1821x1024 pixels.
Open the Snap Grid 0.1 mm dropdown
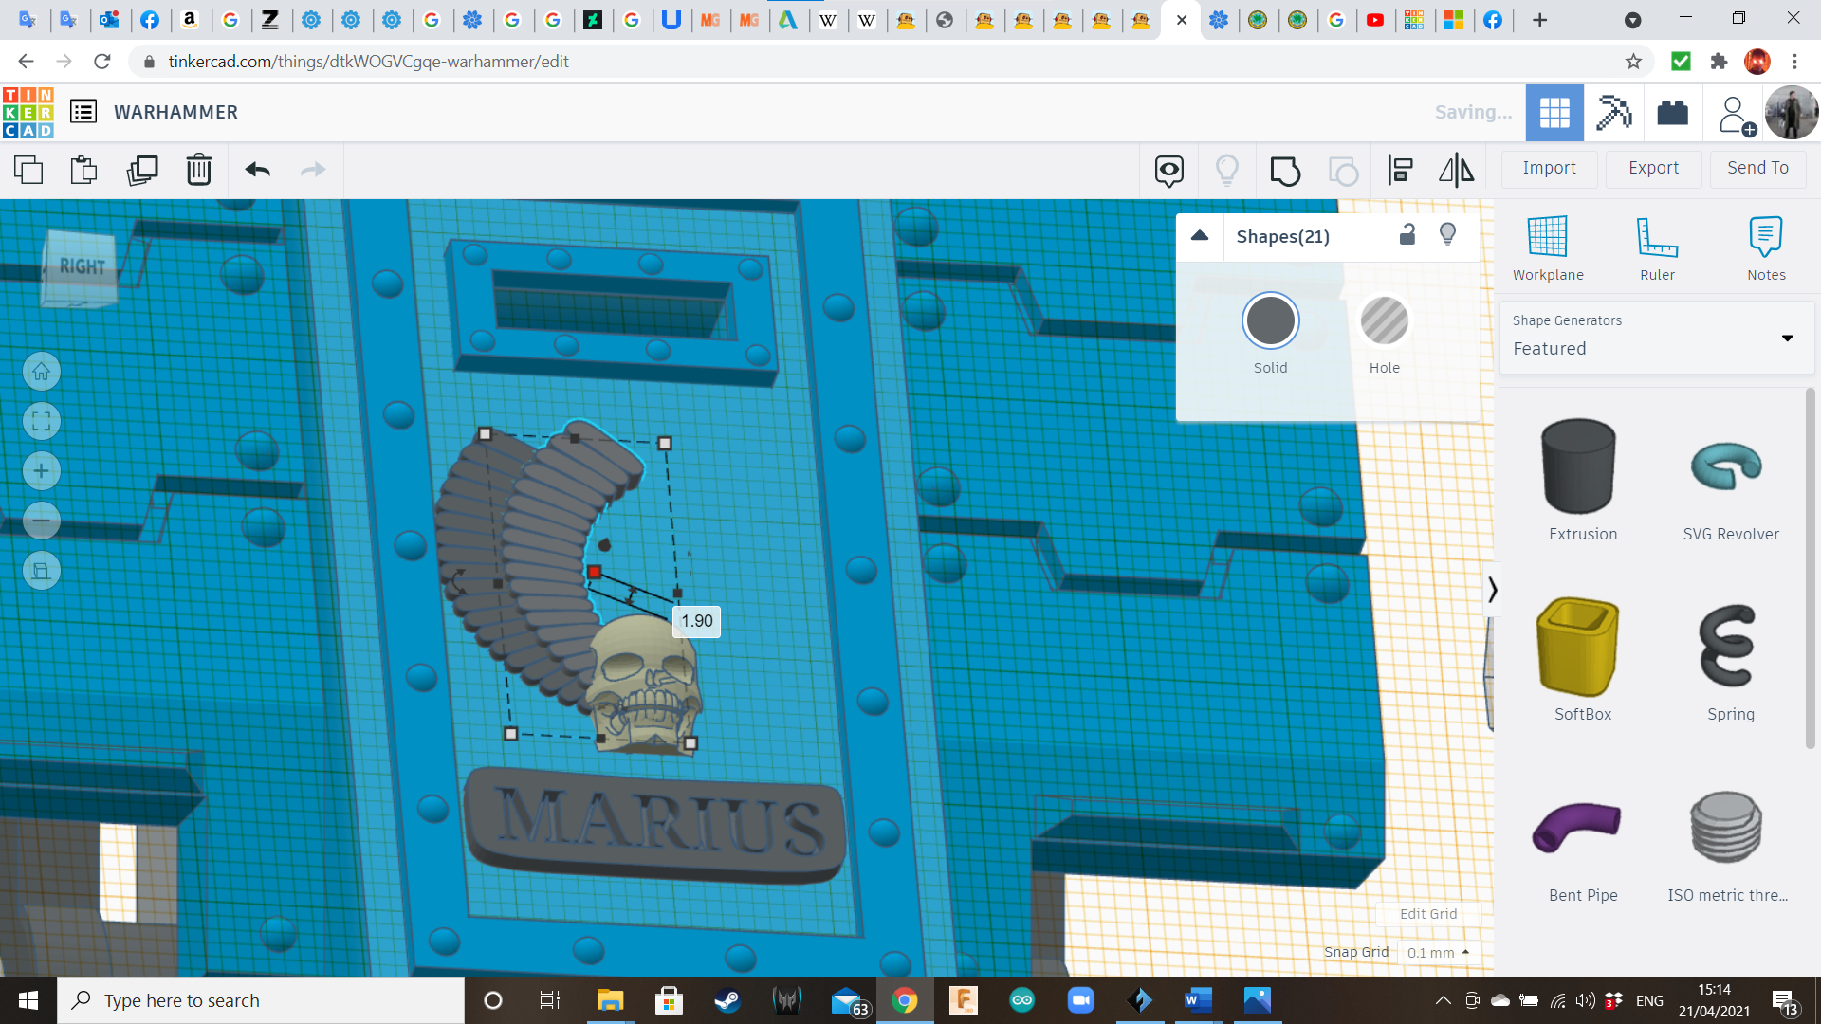1438,952
